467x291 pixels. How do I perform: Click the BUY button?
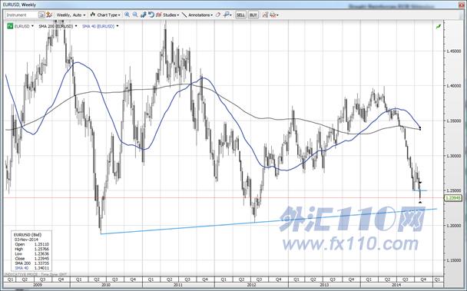coord(253,15)
